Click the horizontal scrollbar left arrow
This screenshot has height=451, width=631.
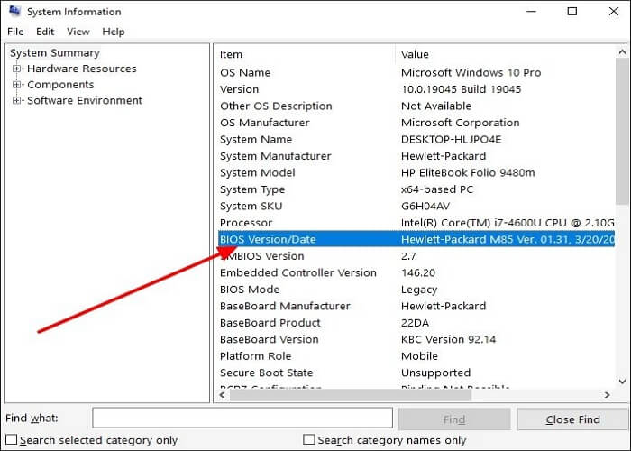[x=222, y=395]
